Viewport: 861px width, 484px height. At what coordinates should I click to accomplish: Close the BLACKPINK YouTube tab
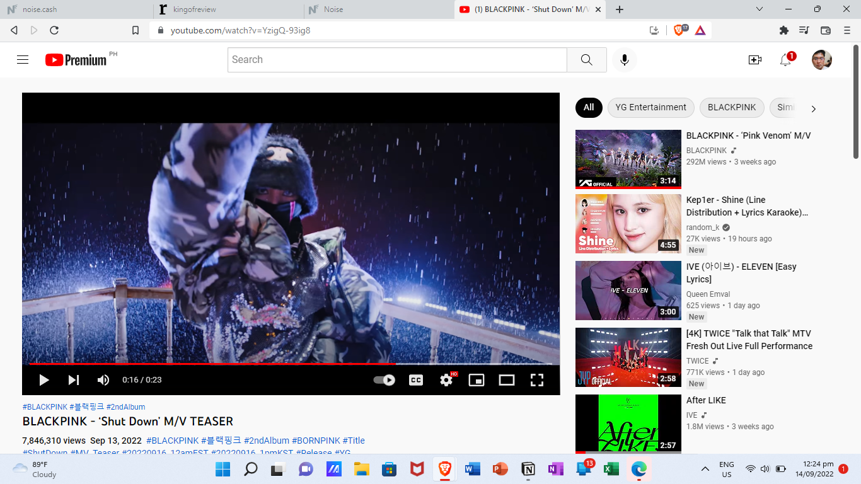[x=598, y=9]
